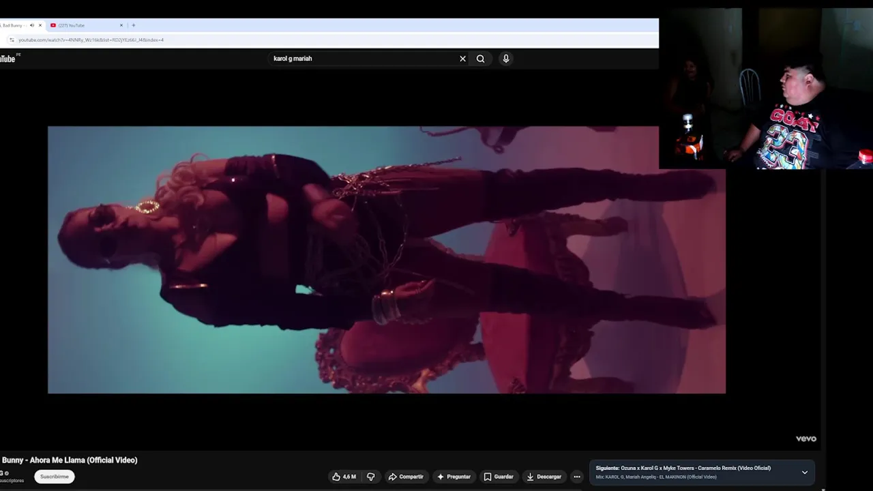Save video with Guardar button
The width and height of the screenshot is (873, 491).
coord(499,477)
